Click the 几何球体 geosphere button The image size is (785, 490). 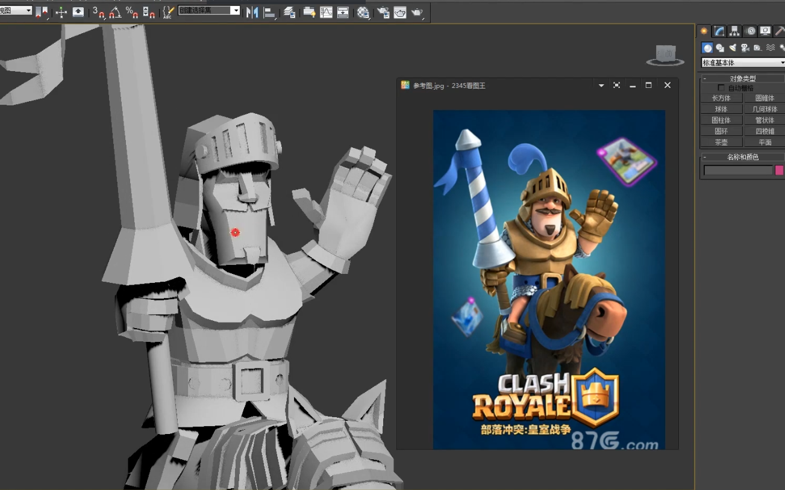(765, 109)
